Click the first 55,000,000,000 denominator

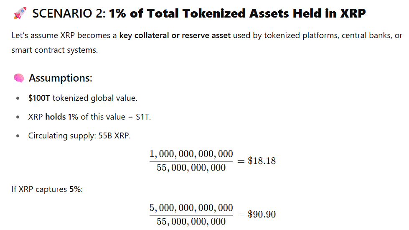pyautogui.click(x=191, y=168)
